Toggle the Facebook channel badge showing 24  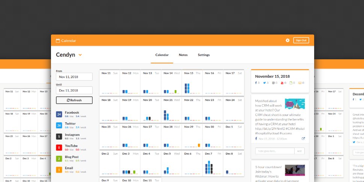(x=59, y=114)
